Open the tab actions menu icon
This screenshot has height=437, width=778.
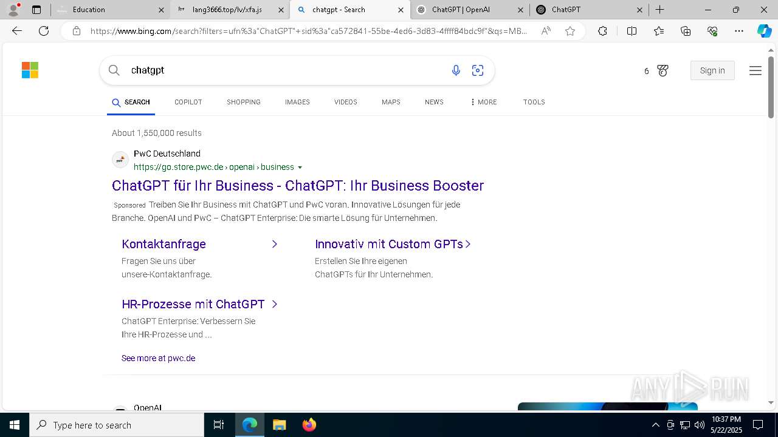[36, 10]
